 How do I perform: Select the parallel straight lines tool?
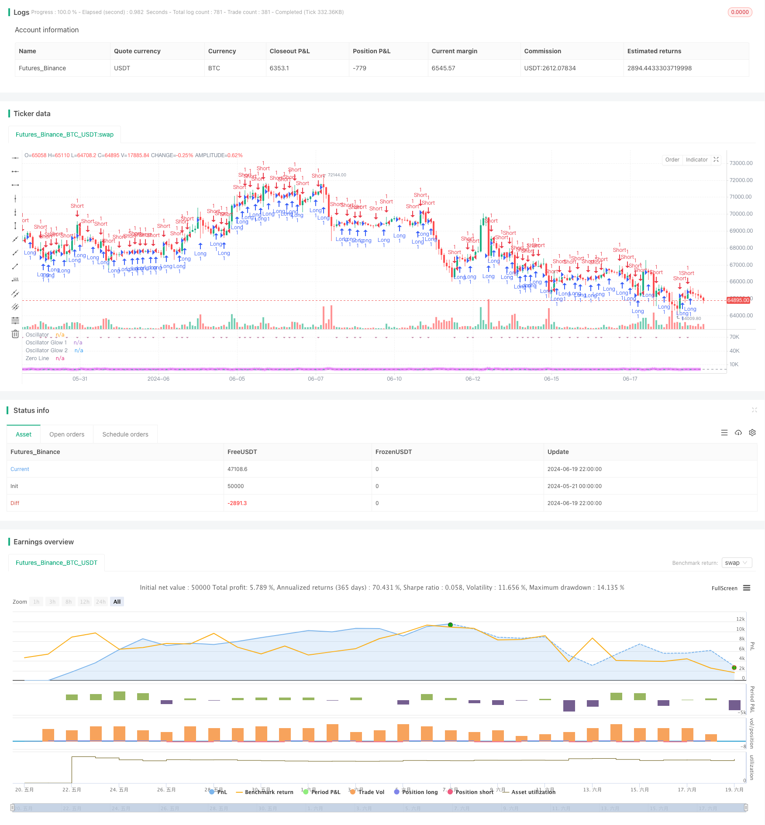pyautogui.click(x=15, y=307)
